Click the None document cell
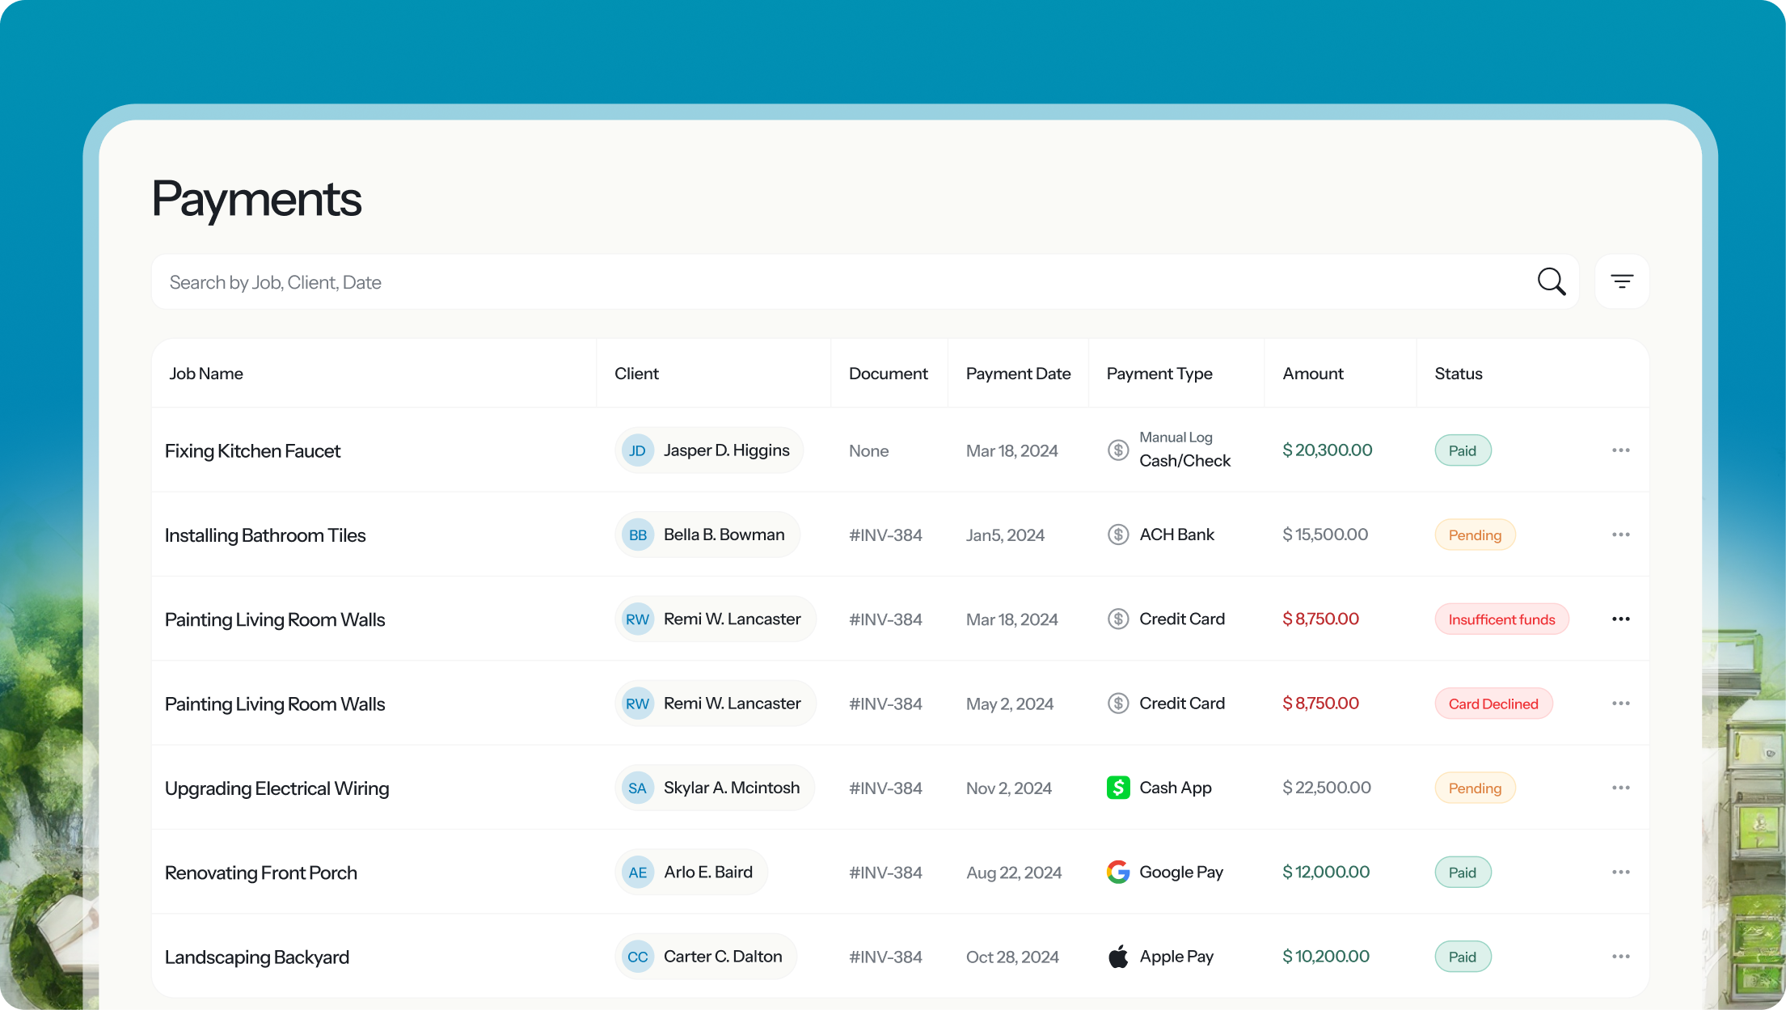The height and width of the screenshot is (1010, 1786). point(868,451)
